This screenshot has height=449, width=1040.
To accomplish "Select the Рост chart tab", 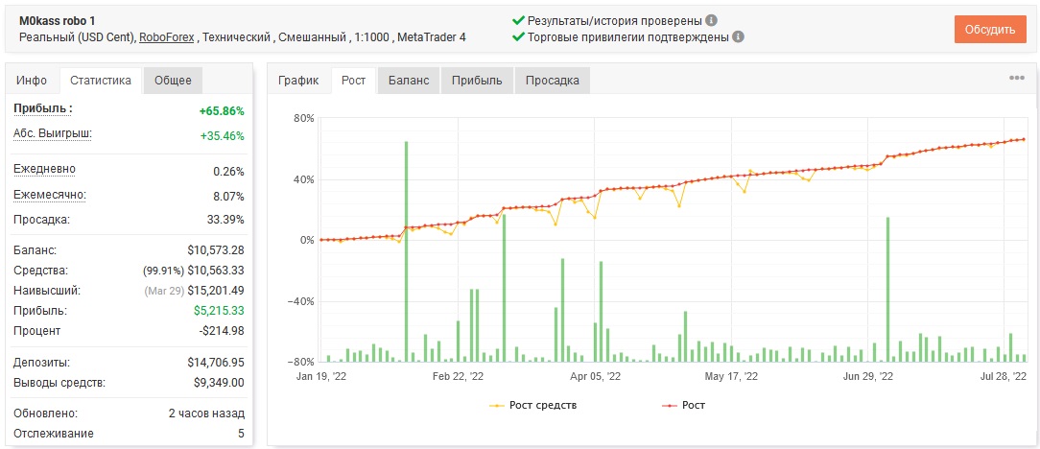I will [x=353, y=81].
